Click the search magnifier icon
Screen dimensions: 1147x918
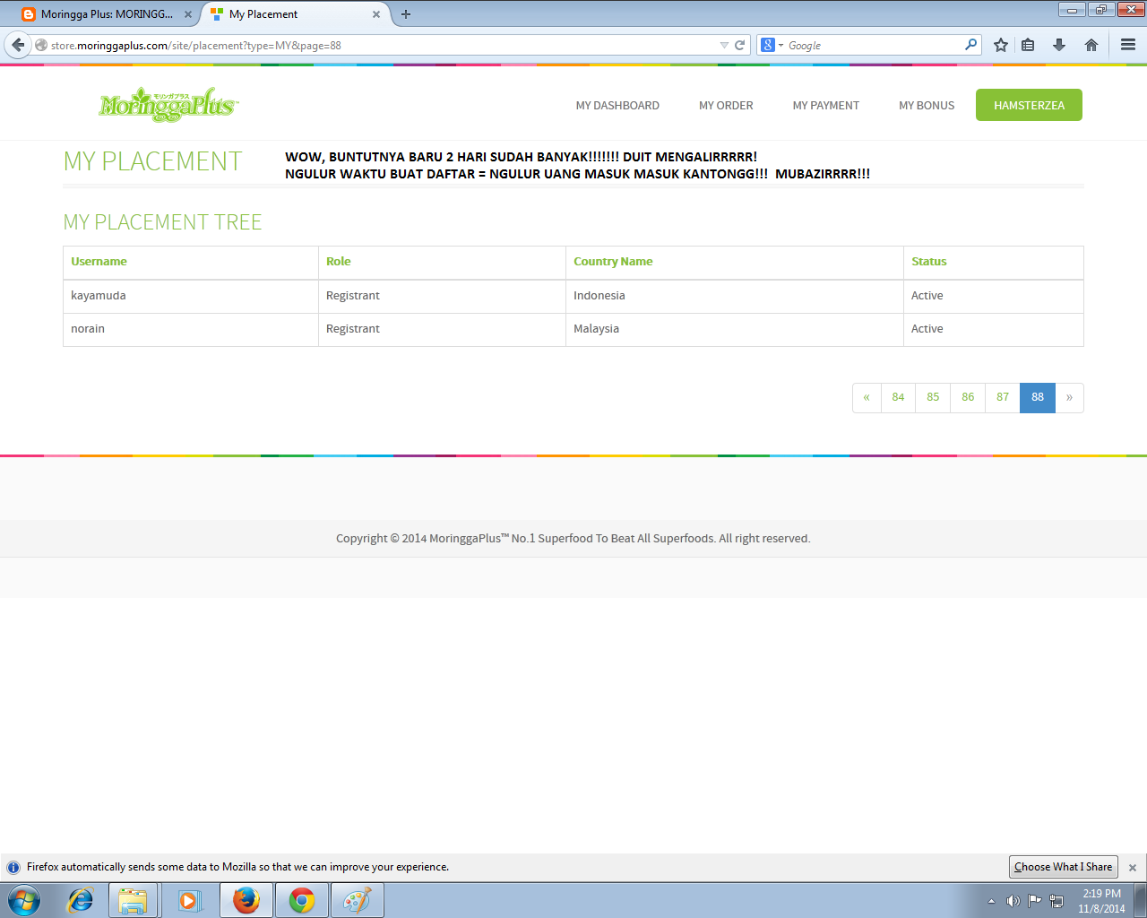971,45
